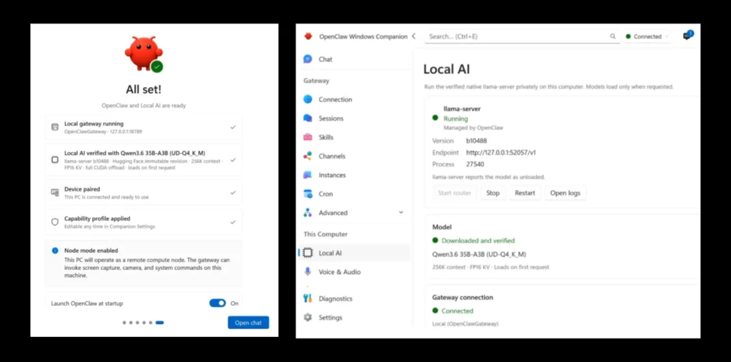Image resolution: width=731 pixels, height=362 pixels.
Task: Click the Local gateway window icon
Action: 55,127
